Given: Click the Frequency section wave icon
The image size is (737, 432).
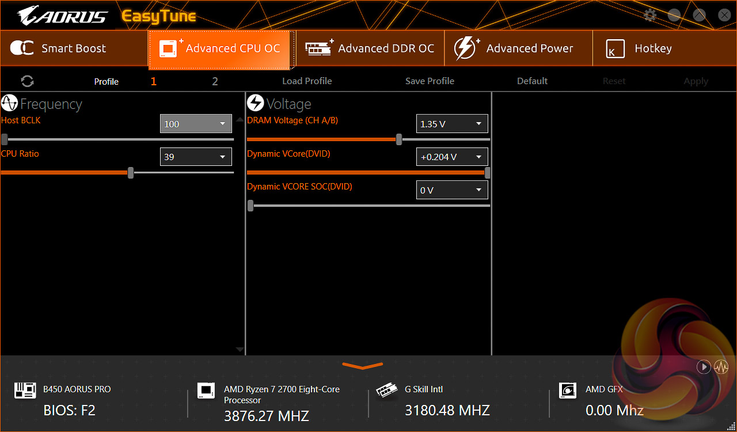Looking at the screenshot, I should pos(10,104).
